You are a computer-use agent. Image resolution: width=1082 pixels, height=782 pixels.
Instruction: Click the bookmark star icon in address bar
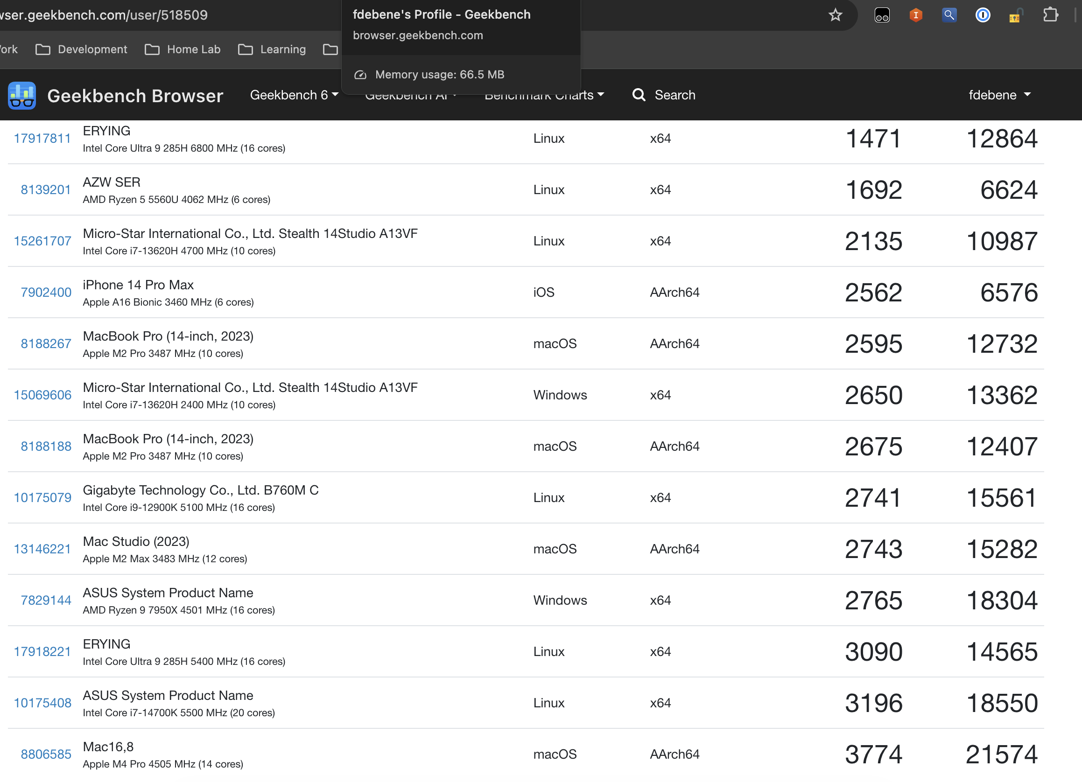coord(835,15)
